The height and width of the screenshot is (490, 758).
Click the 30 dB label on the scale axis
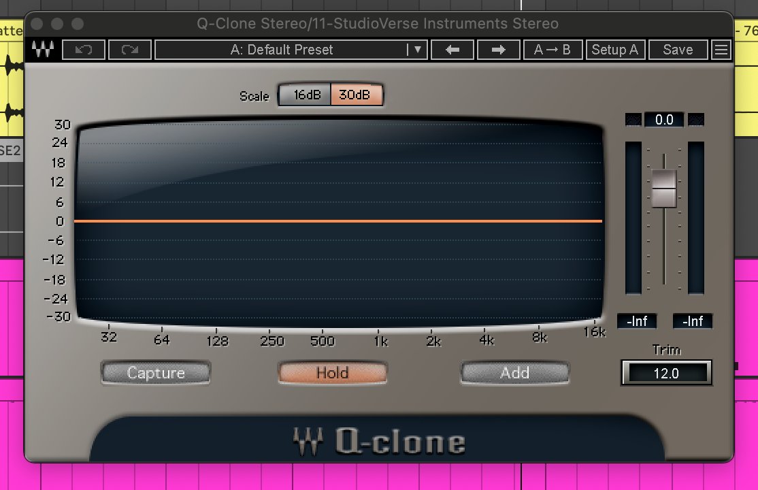tap(63, 125)
